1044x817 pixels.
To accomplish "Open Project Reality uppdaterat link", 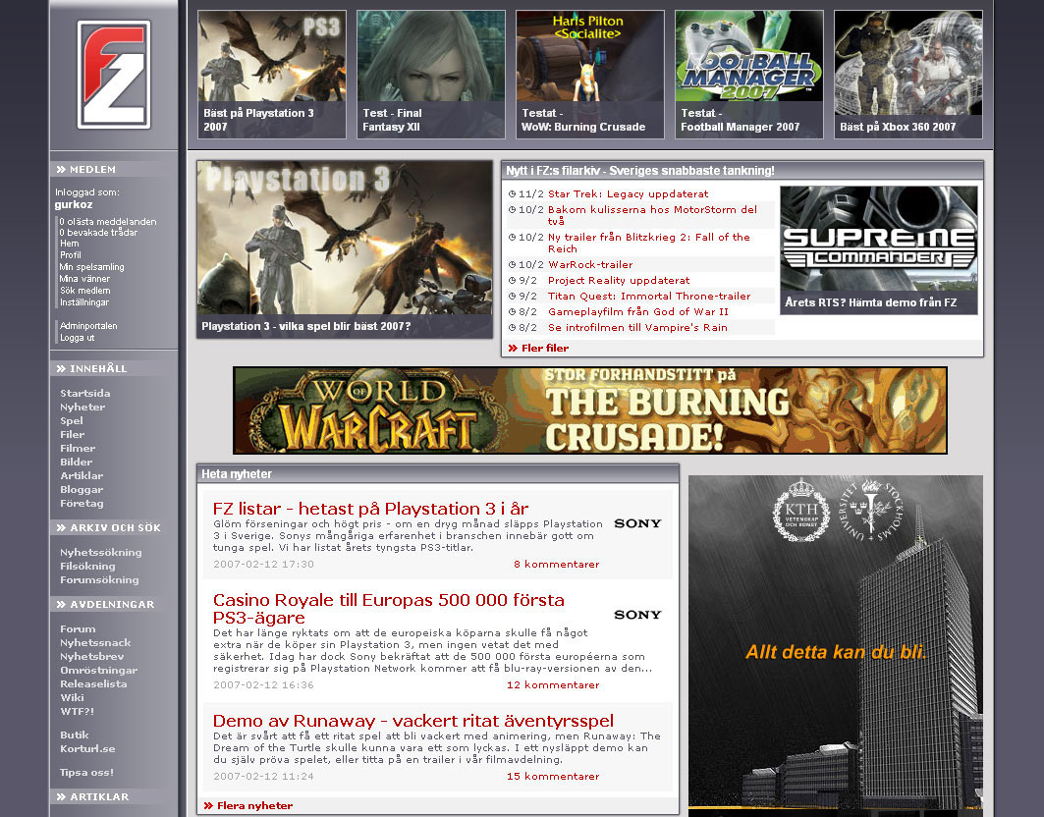I will click(619, 280).
